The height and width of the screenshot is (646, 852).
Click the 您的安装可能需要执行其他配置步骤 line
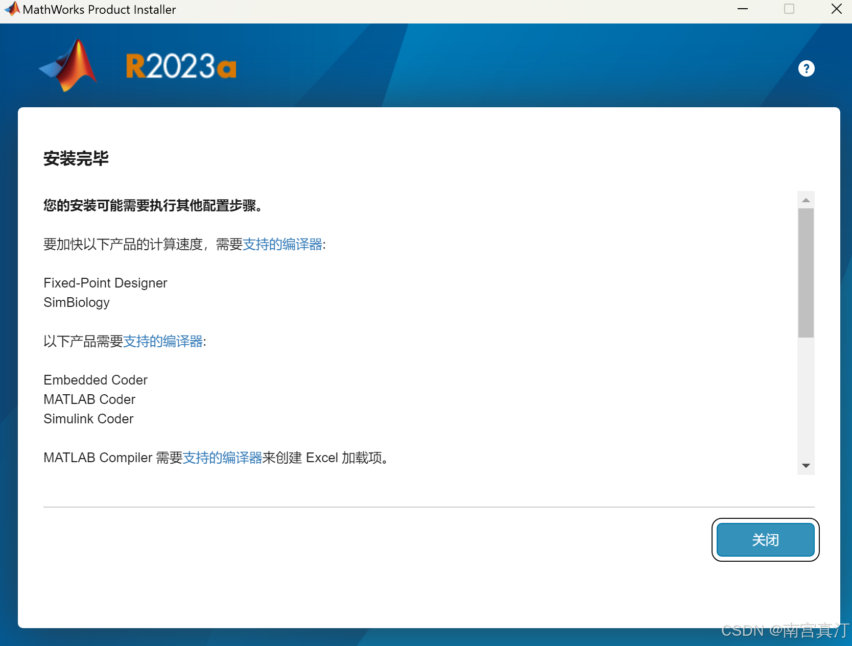click(153, 206)
